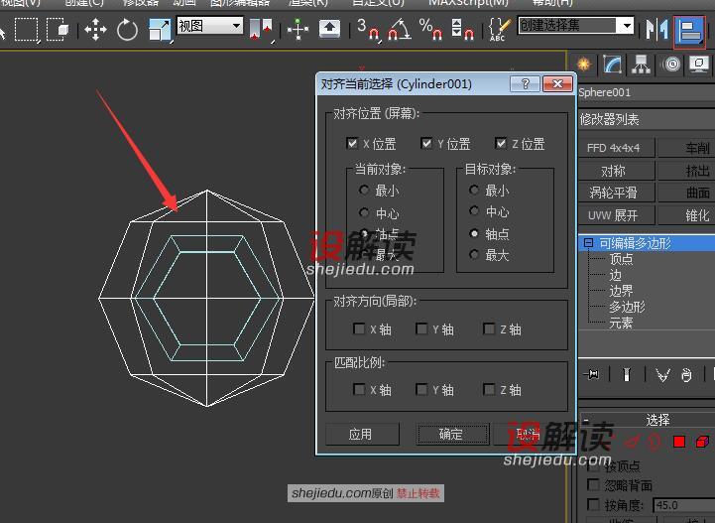Image resolution: width=715 pixels, height=523 pixels.
Task: Activate the Select and Rotate tool
Action: (127, 30)
